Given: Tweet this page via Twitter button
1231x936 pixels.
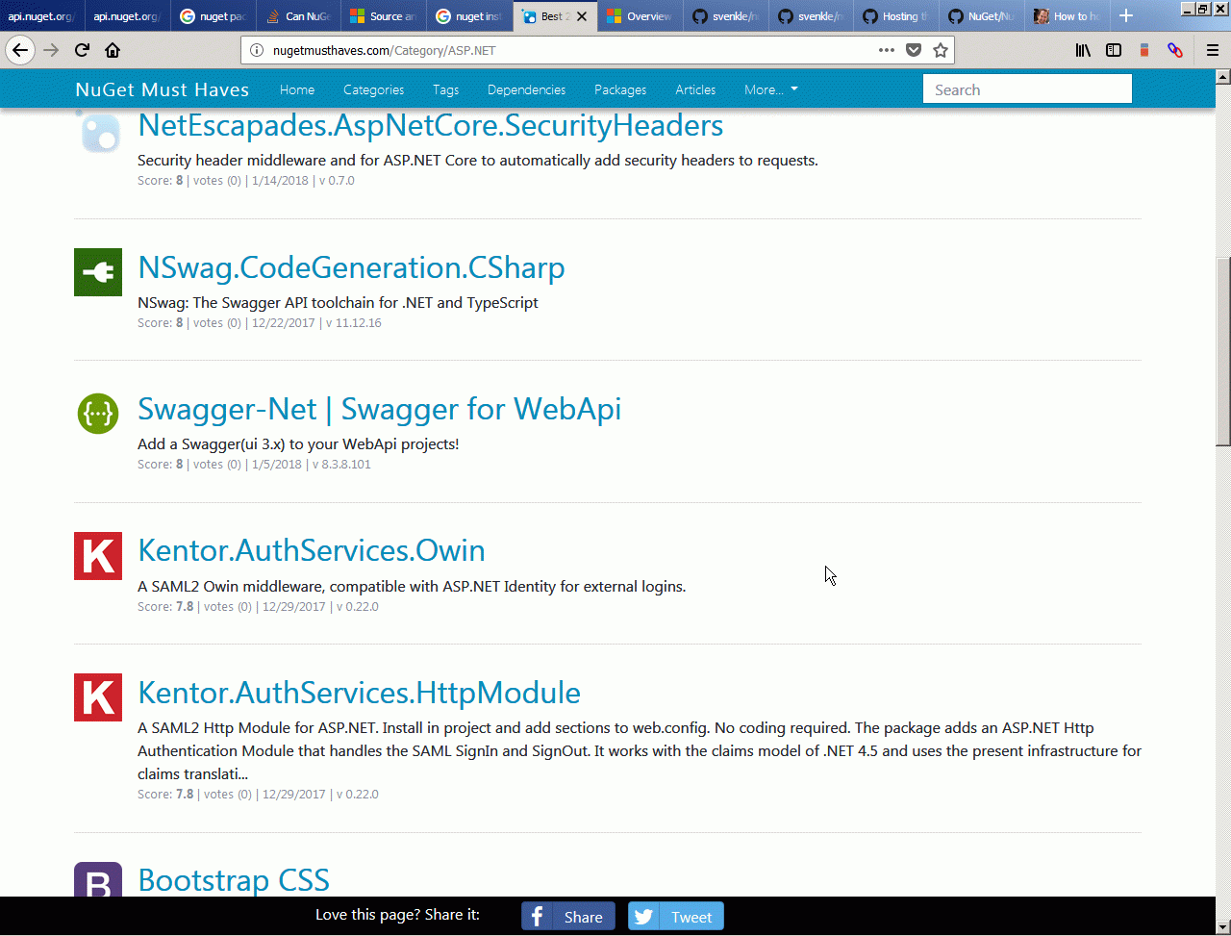Looking at the screenshot, I should coord(676,917).
